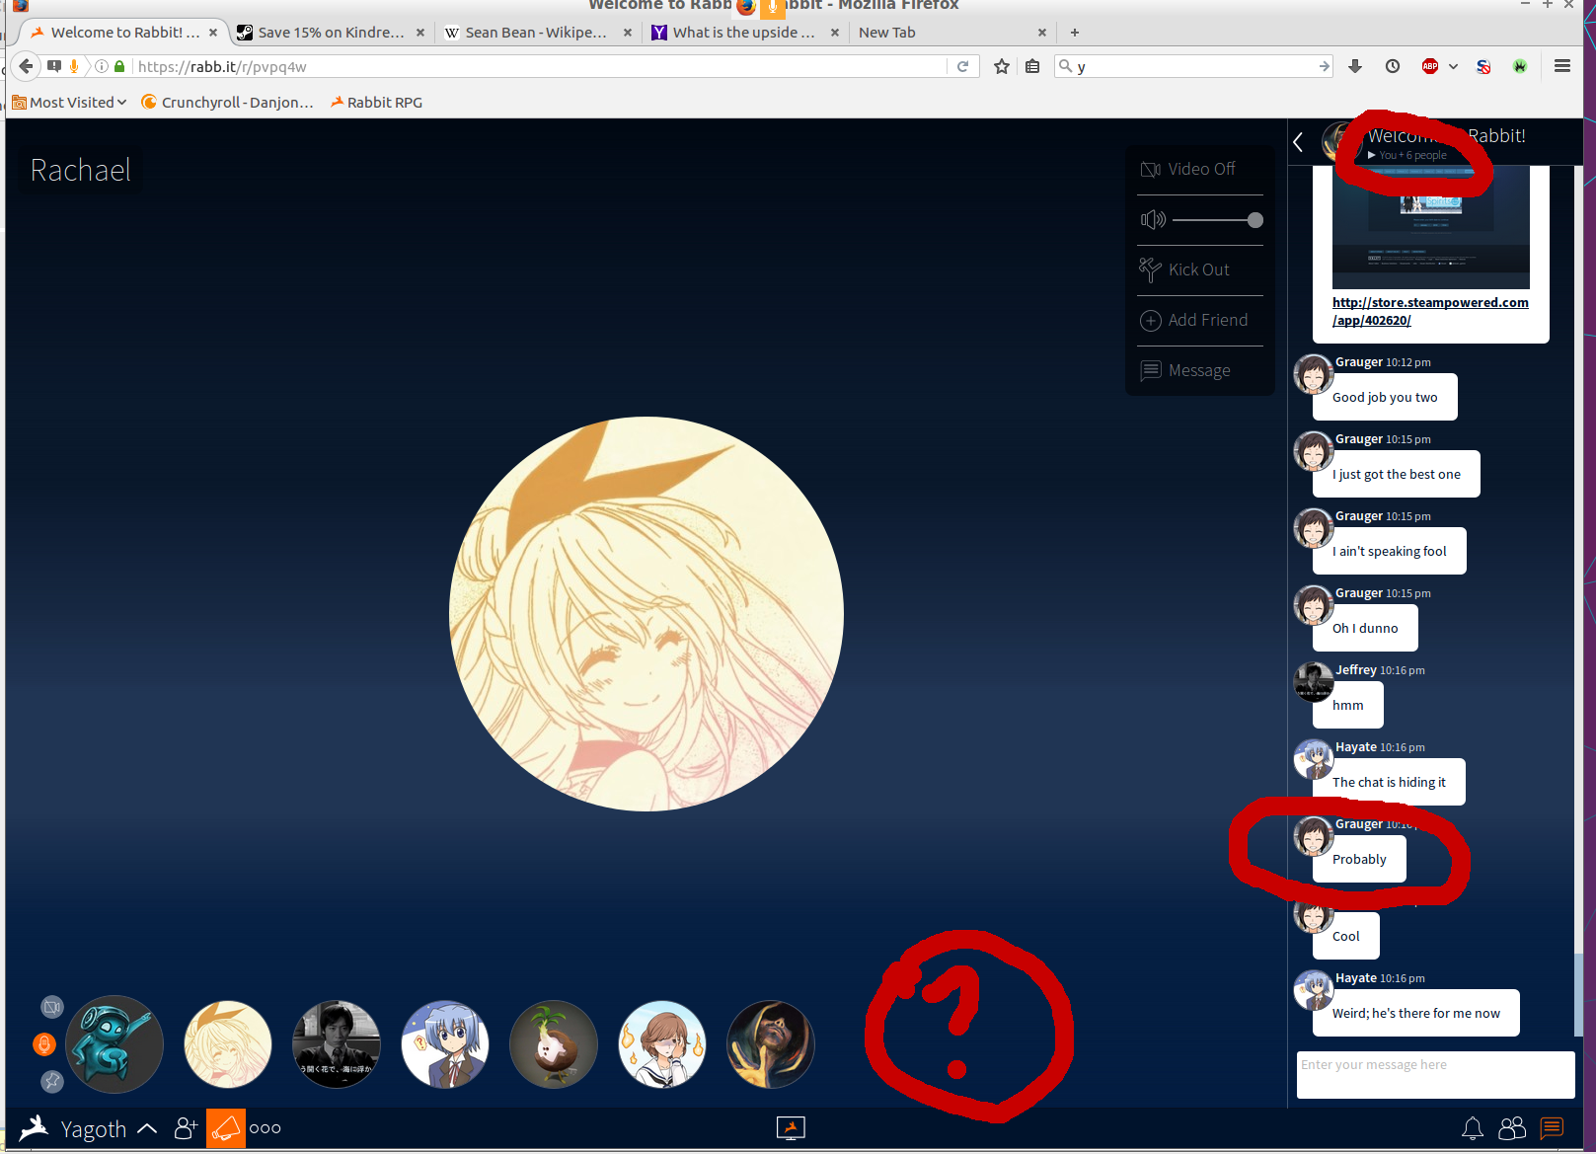1596x1154 pixels.
Task: Expand the Adblock Plus dropdown arrow
Action: click(1453, 66)
